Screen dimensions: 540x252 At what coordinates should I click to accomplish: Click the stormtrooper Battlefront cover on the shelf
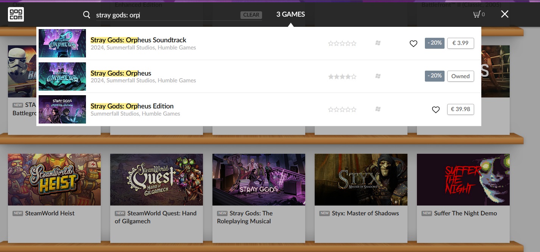(22, 71)
